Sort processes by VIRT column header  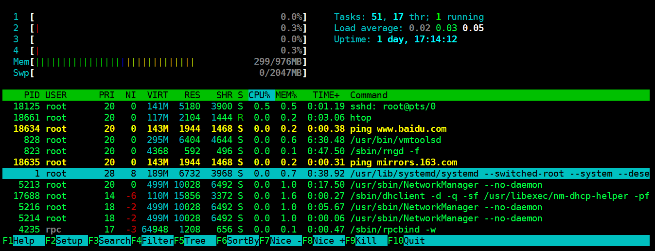coord(158,95)
